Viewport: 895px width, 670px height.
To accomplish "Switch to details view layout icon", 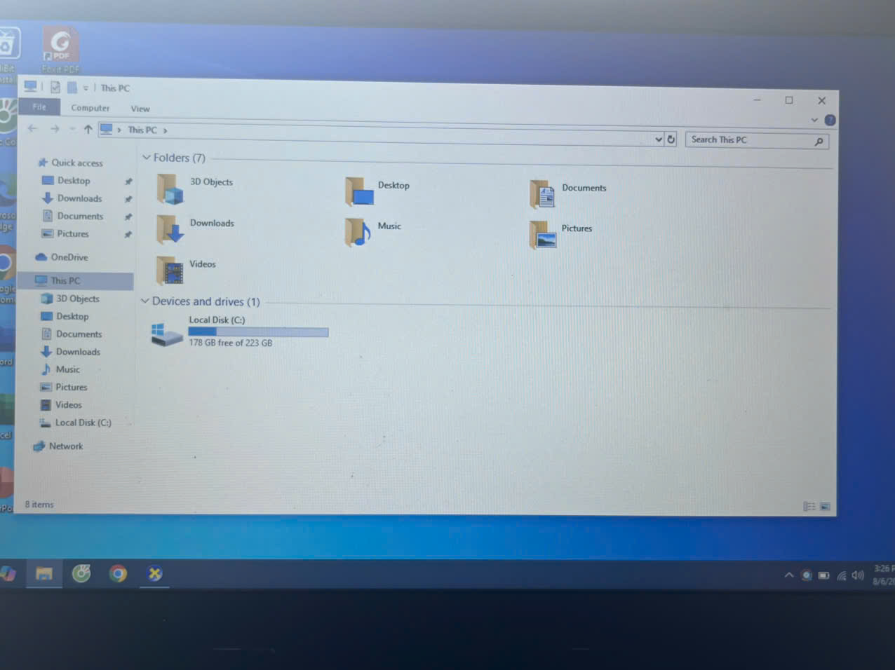I will [x=809, y=506].
